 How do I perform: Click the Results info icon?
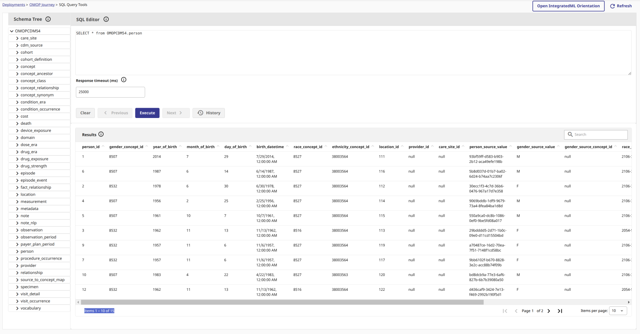[101, 134]
